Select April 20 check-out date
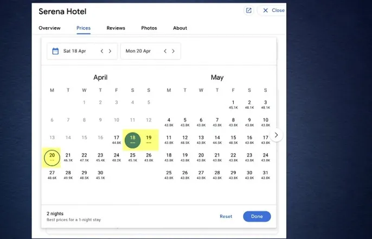Viewport: 372px width, 239px height. (52, 158)
